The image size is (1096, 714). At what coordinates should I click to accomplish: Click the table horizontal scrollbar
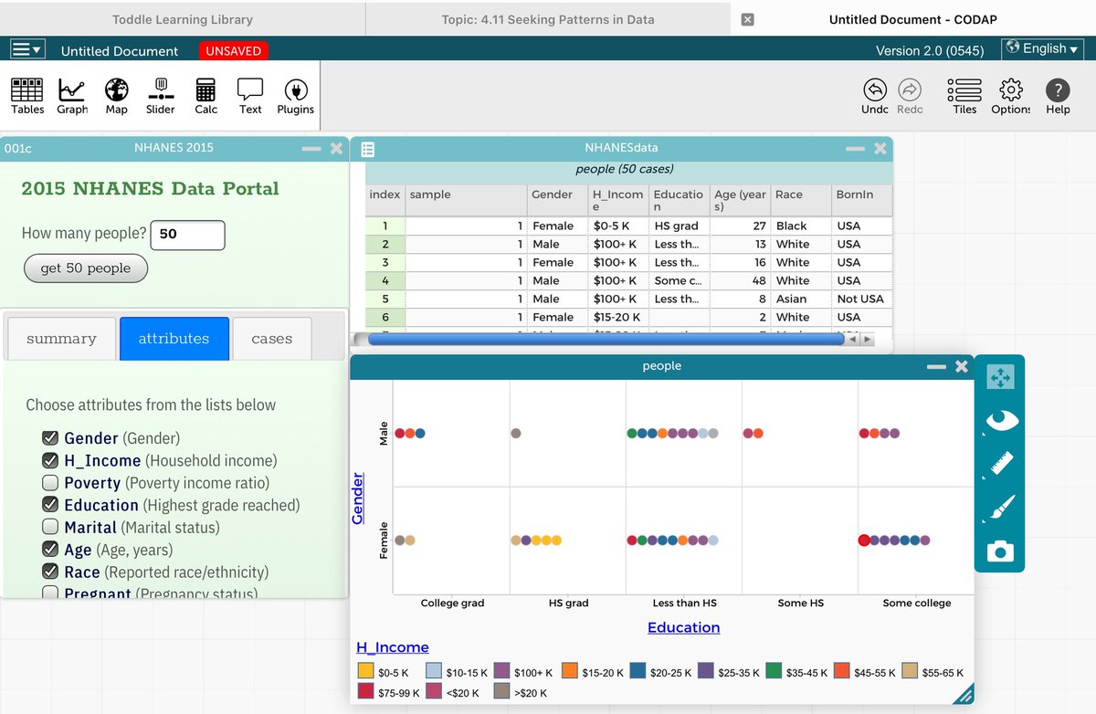click(x=606, y=339)
